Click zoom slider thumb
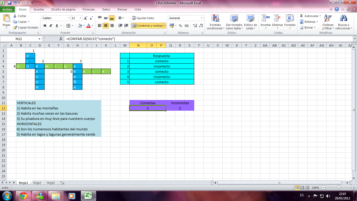357x201 pixels. (339, 188)
